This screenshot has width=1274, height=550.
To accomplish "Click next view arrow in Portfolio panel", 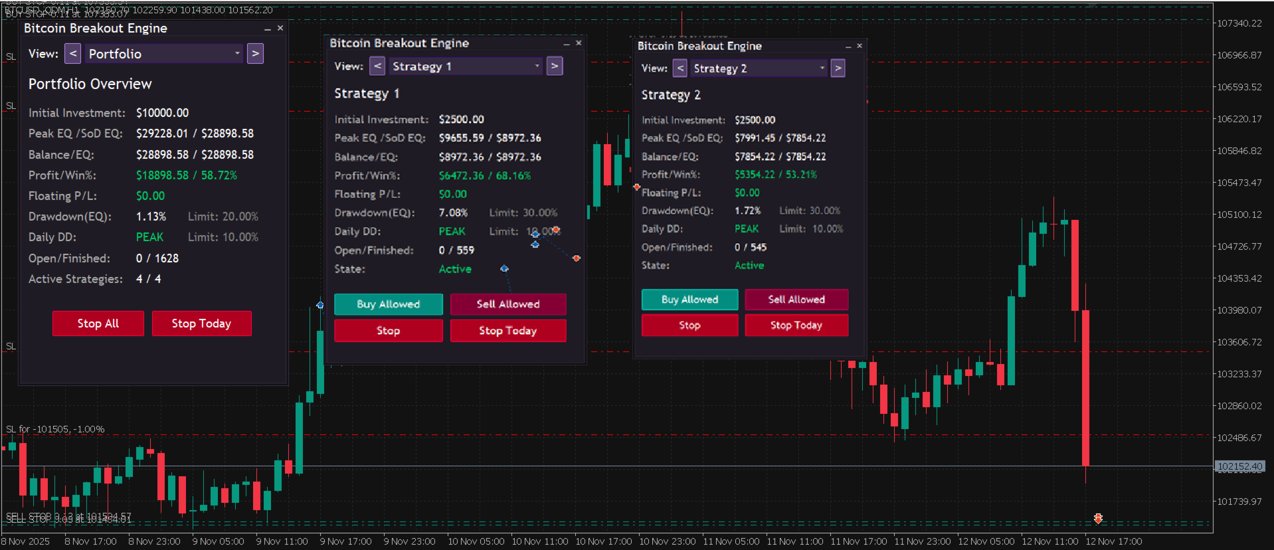I will [x=255, y=54].
